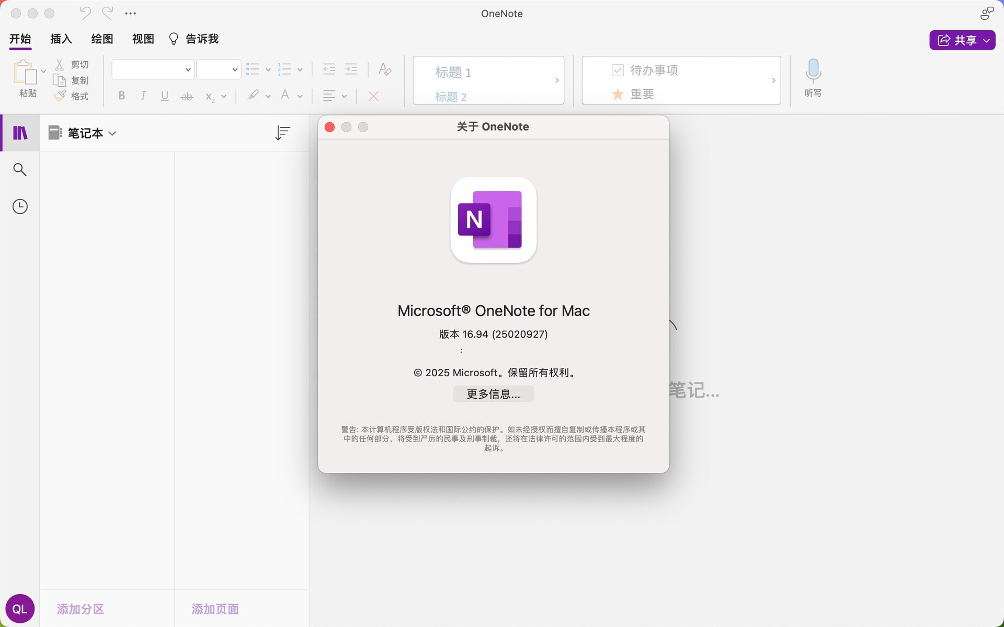The height and width of the screenshot is (627, 1004).
Task: Click 添加分区 to add section
Action: 81,609
